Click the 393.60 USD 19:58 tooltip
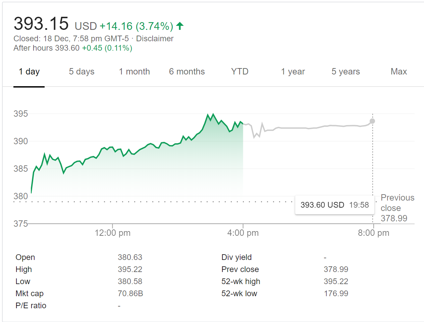Screen dimensions: 424x322 coord(334,205)
